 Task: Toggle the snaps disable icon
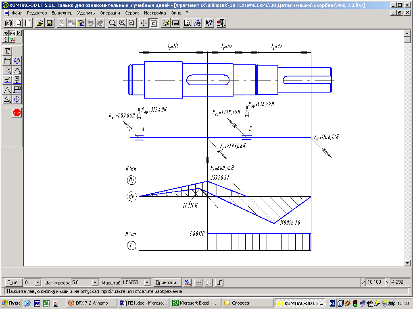point(188,282)
